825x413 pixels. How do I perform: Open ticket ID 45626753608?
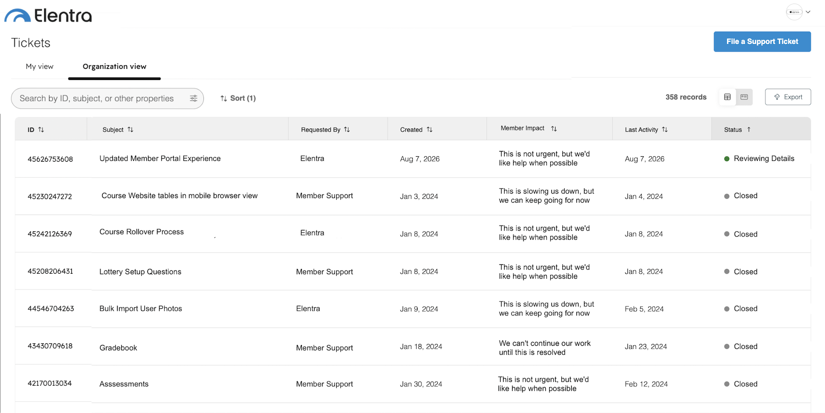click(50, 159)
